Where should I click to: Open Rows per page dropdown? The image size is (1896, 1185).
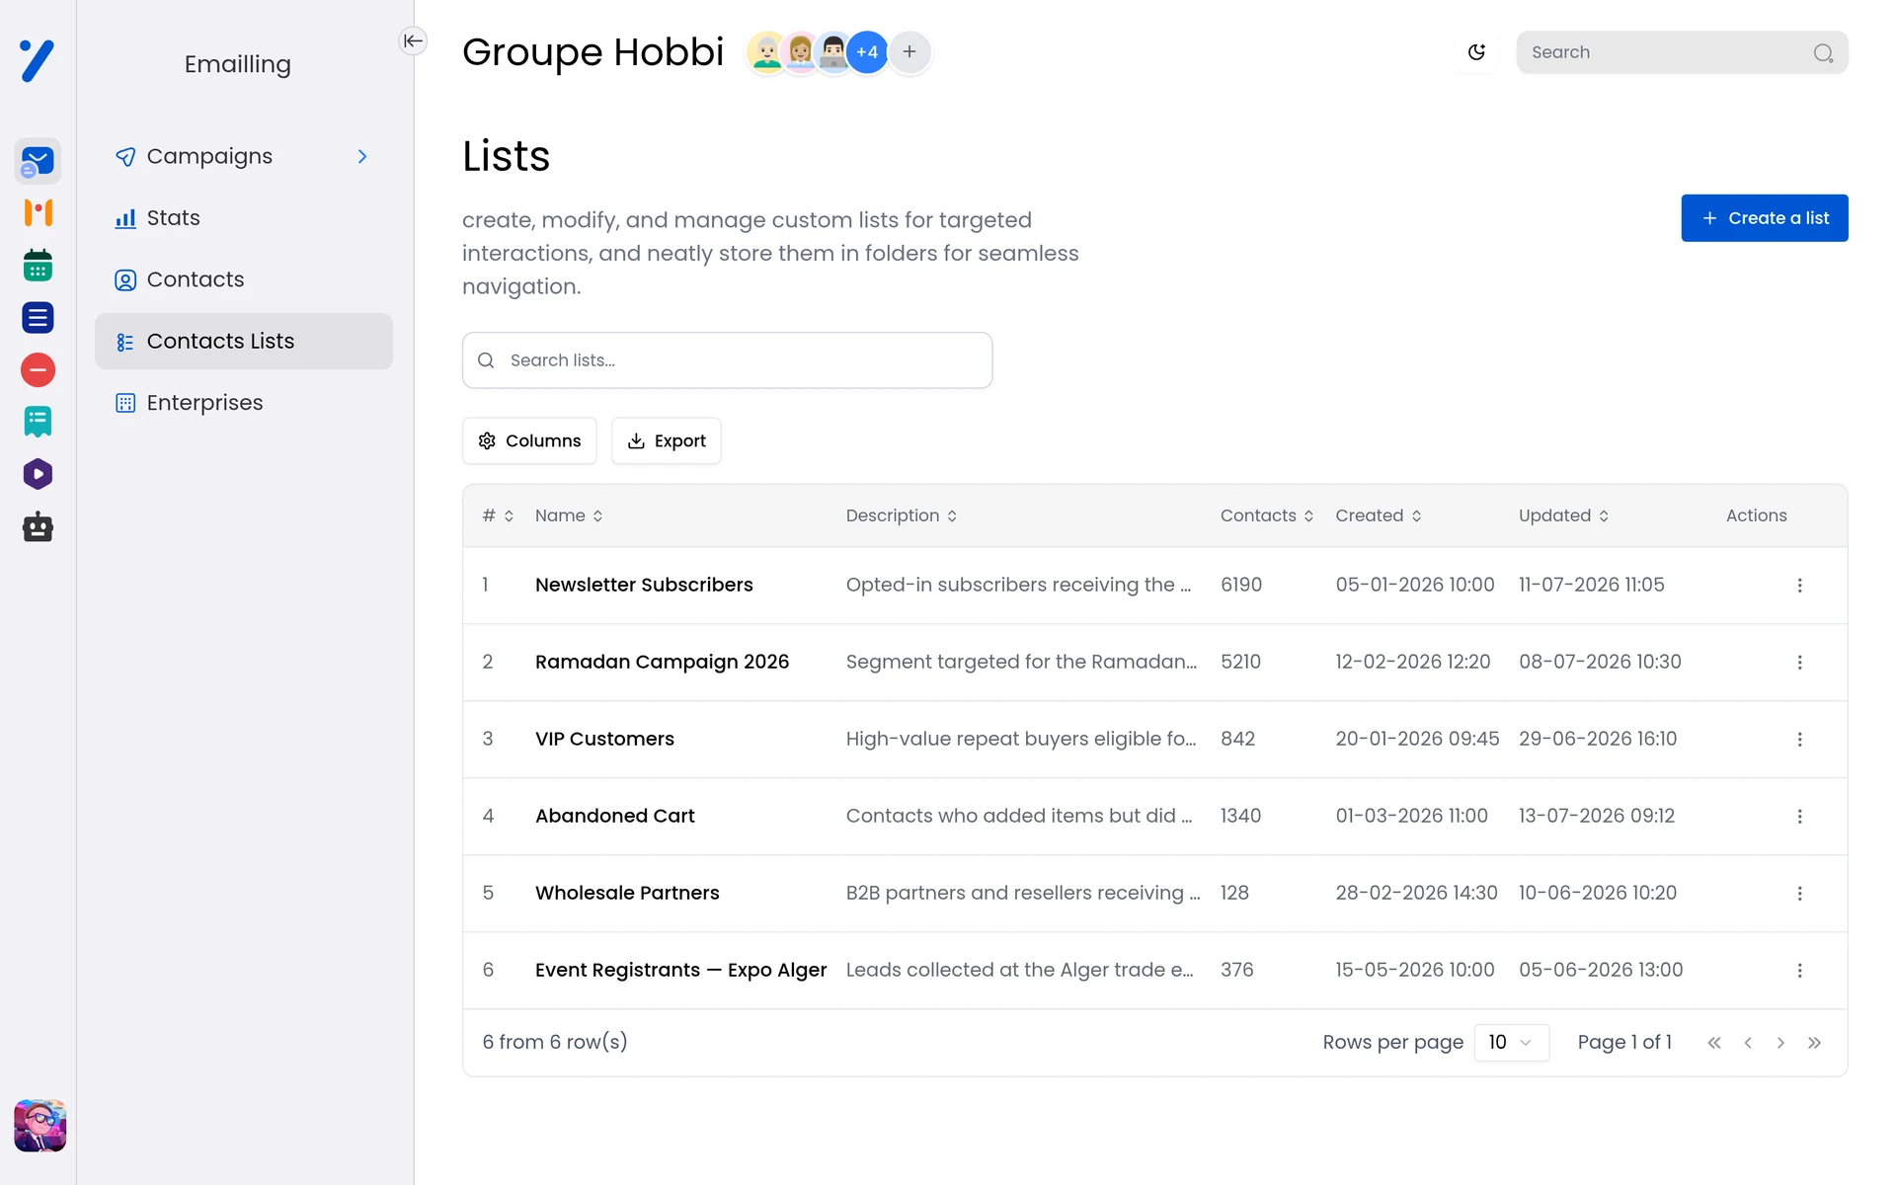pos(1511,1043)
